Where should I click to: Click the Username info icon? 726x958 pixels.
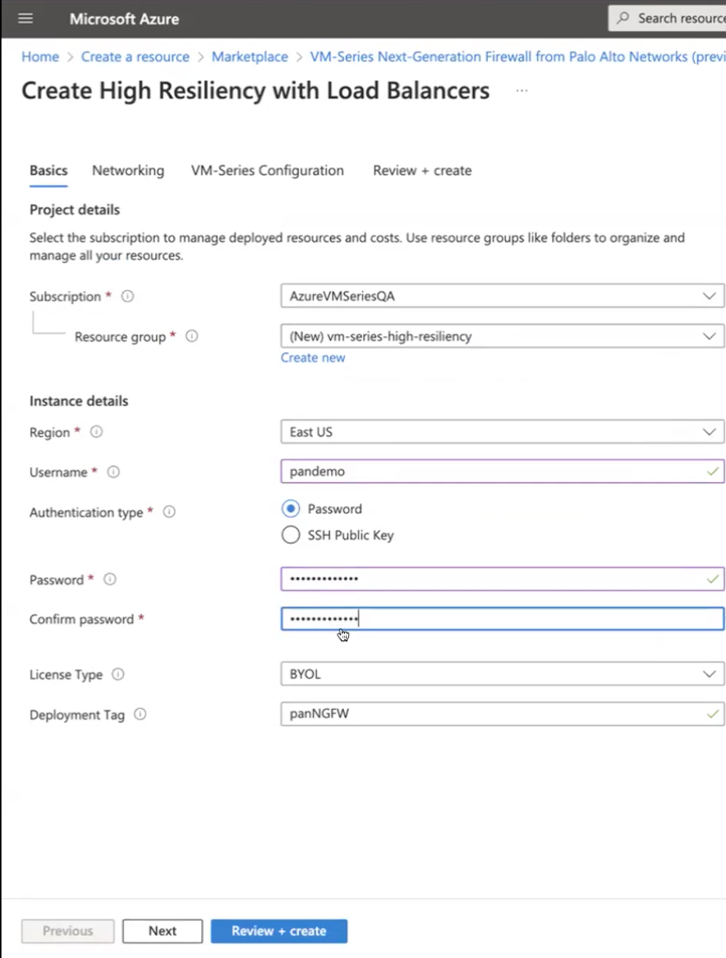(113, 472)
